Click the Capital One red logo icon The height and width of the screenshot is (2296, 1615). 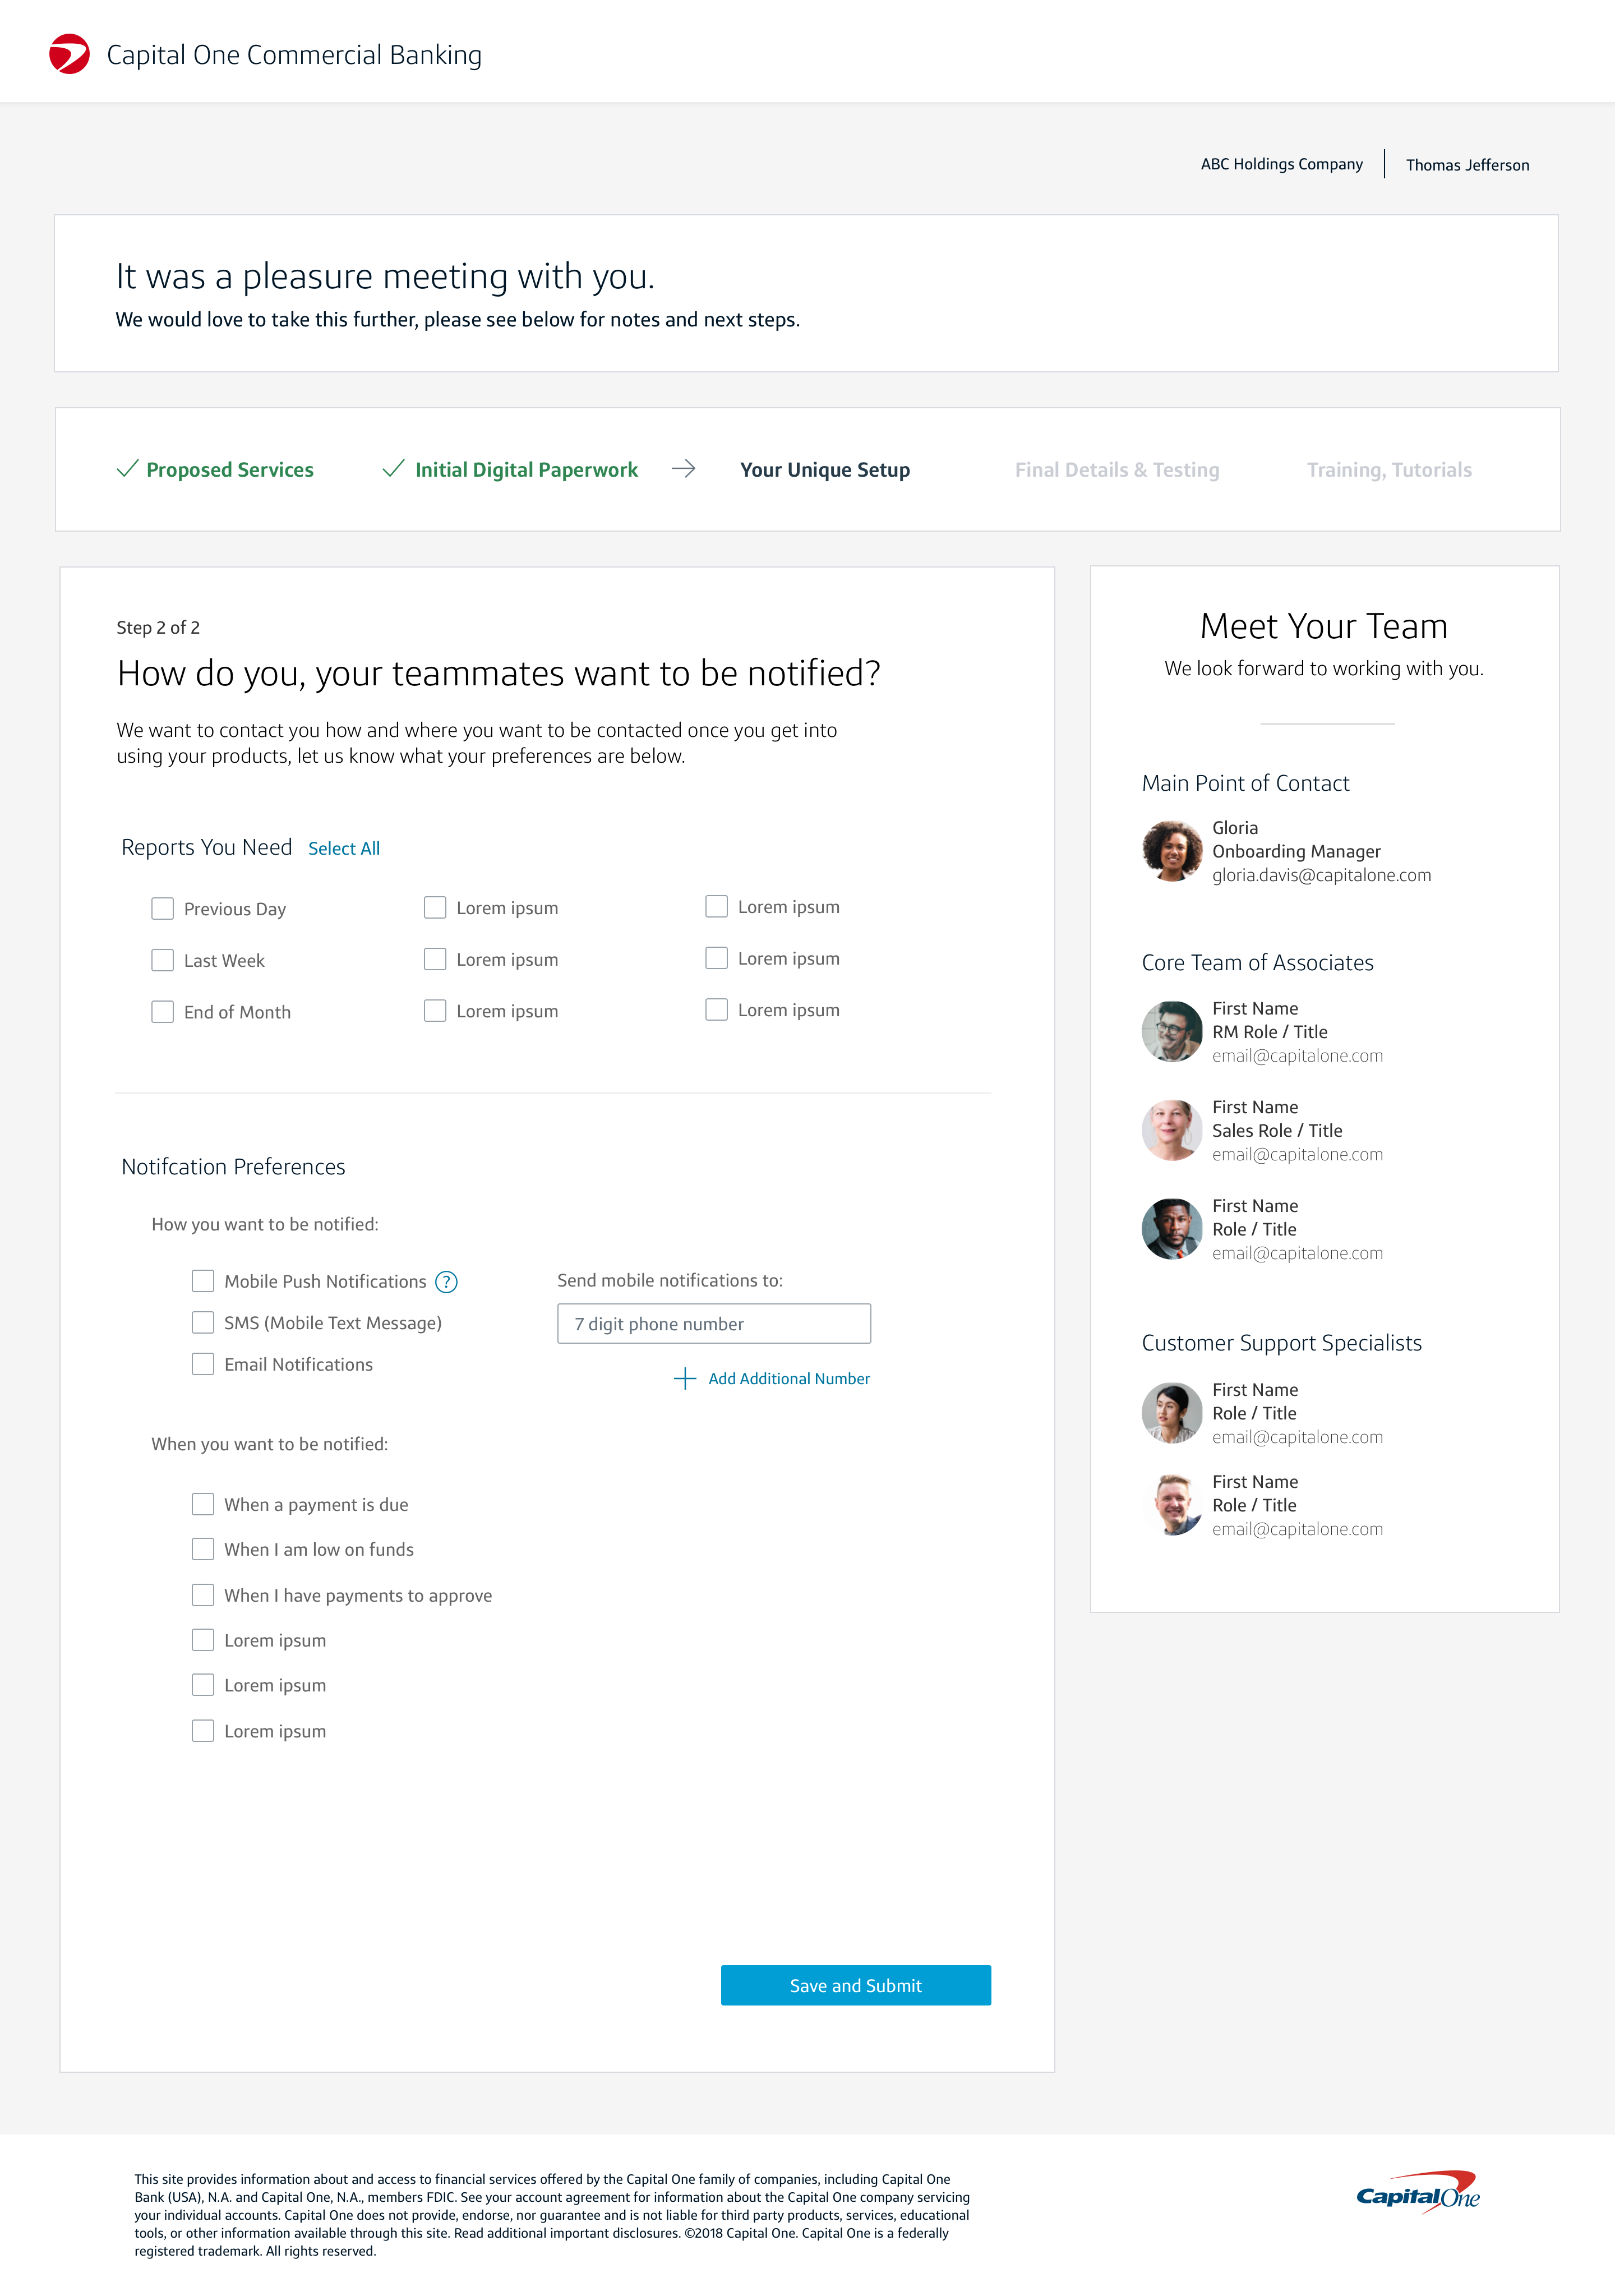click(x=69, y=54)
